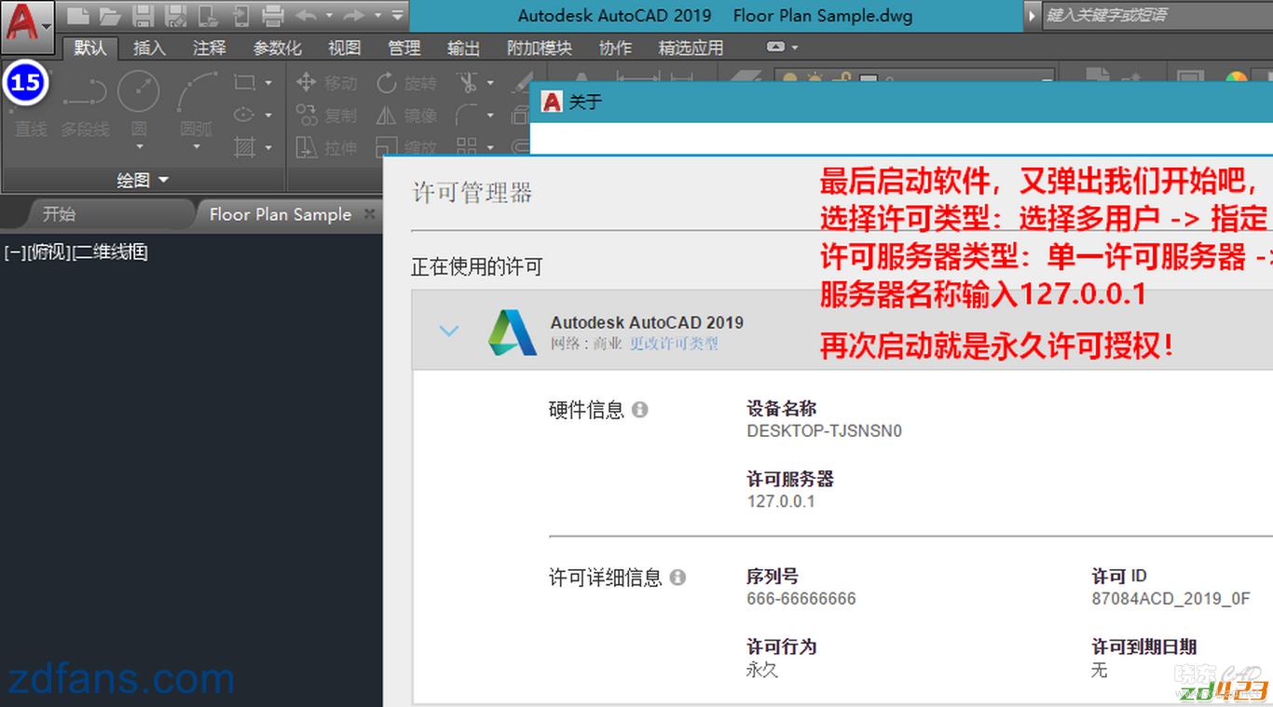
Task: Open the dropdown arrow under 圆弧
Action: 197,147
